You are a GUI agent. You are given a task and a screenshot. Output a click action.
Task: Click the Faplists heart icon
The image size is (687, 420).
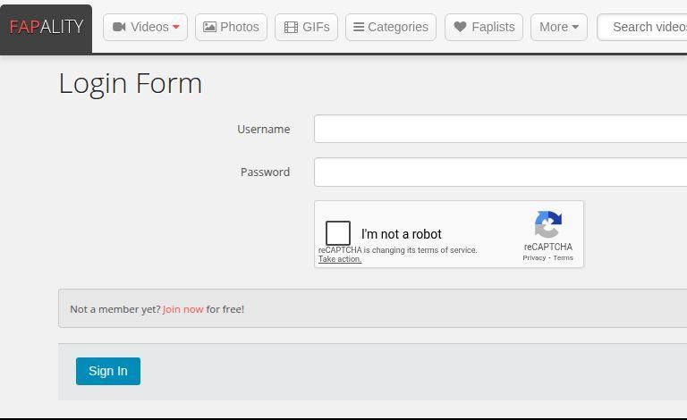coord(460,27)
